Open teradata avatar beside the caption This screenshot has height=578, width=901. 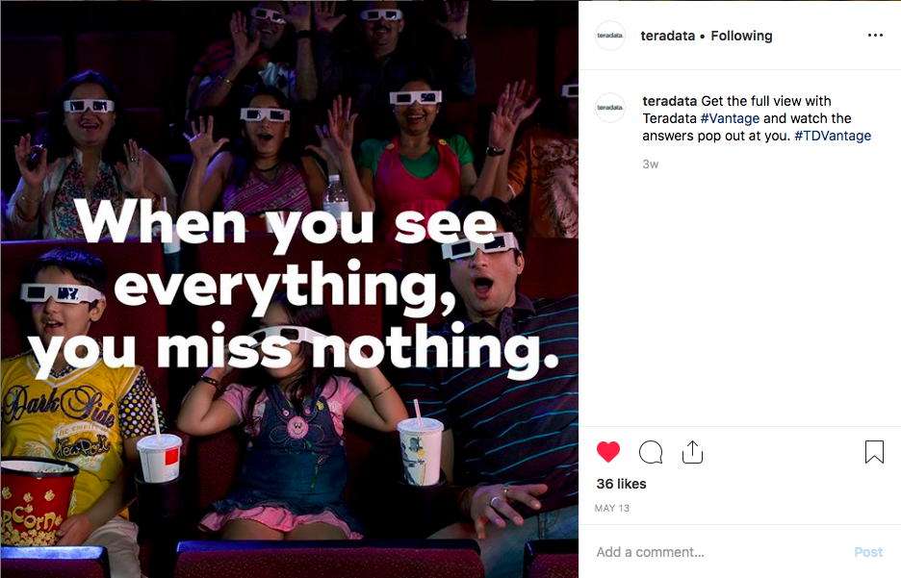pyautogui.click(x=609, y=108)
